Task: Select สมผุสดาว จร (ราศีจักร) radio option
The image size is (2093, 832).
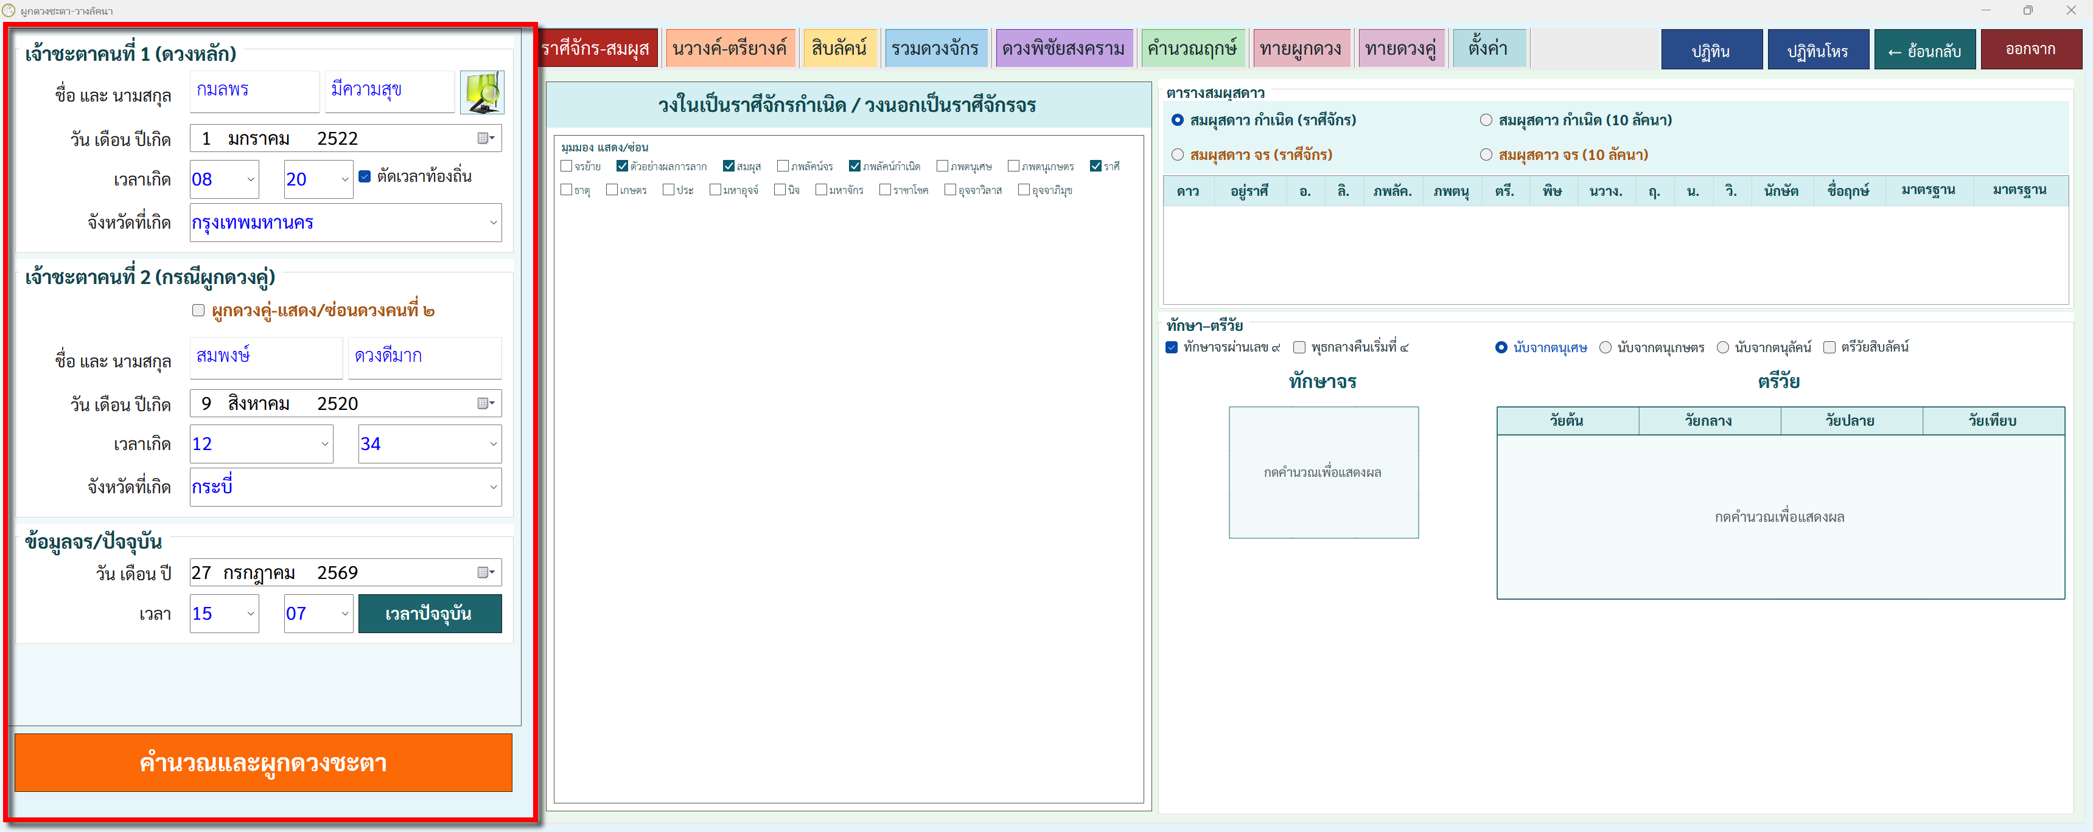Action: click(x=1177, y=155)
